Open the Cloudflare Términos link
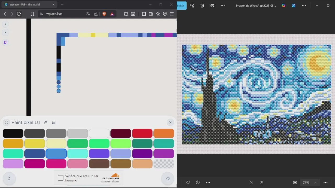Viewport: 335px width, 188px height. tap(116, 181)
